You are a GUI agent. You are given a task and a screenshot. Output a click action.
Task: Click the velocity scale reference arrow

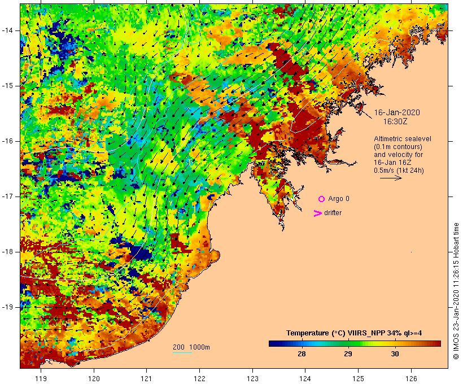coord(391,178)
